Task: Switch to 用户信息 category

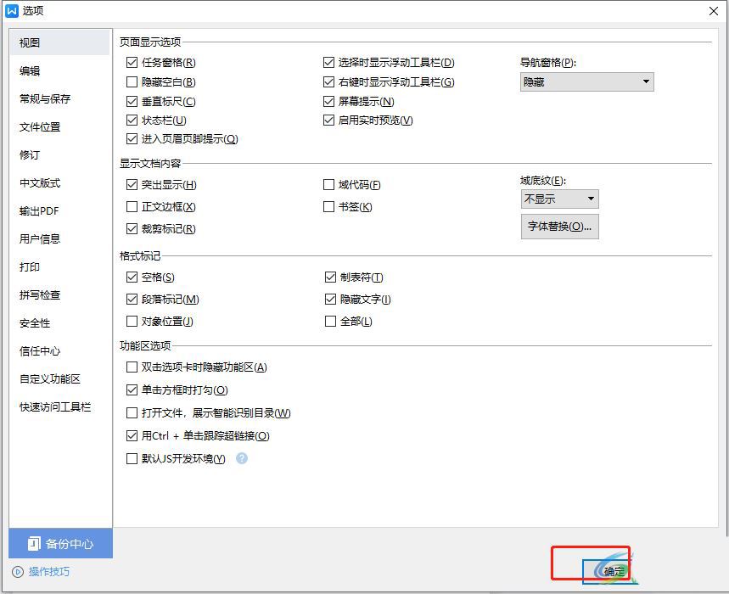Action: pyautogui.click(x=59, y=239)
